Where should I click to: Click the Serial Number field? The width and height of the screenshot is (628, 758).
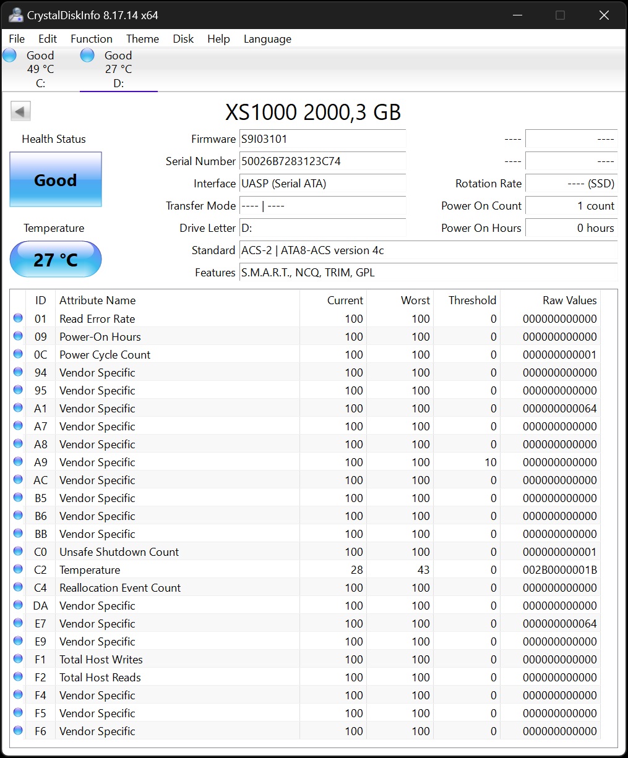click(322, 161)
